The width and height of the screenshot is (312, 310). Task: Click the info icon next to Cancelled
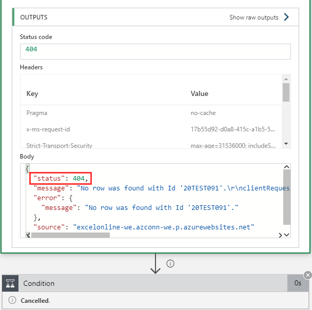[x=12, y=301]
